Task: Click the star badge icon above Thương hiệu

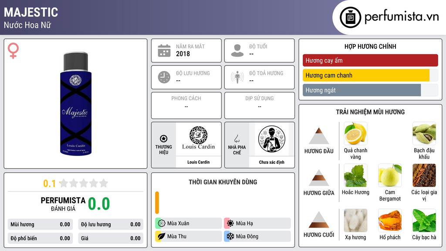Action: (x=164, y=139)
